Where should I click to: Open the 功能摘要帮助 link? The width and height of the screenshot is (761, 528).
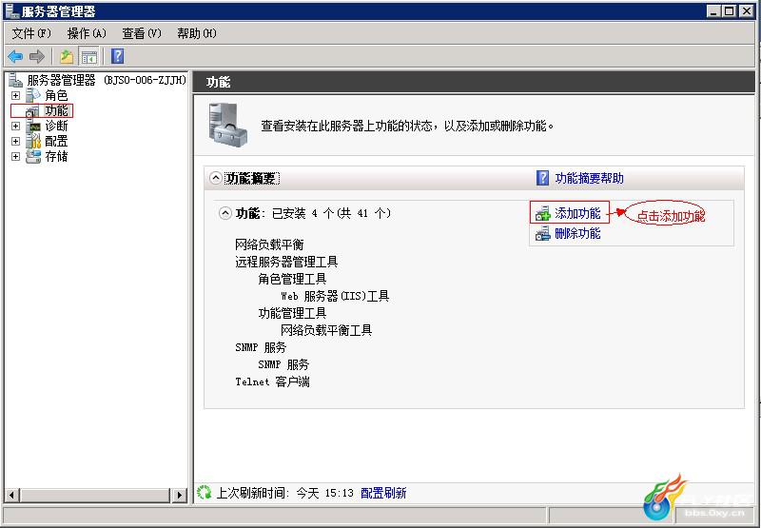pos(589,178)
